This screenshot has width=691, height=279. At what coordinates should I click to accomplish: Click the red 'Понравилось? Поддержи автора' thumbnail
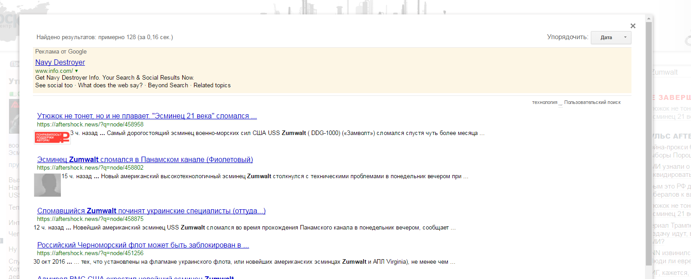pos(52,137)
